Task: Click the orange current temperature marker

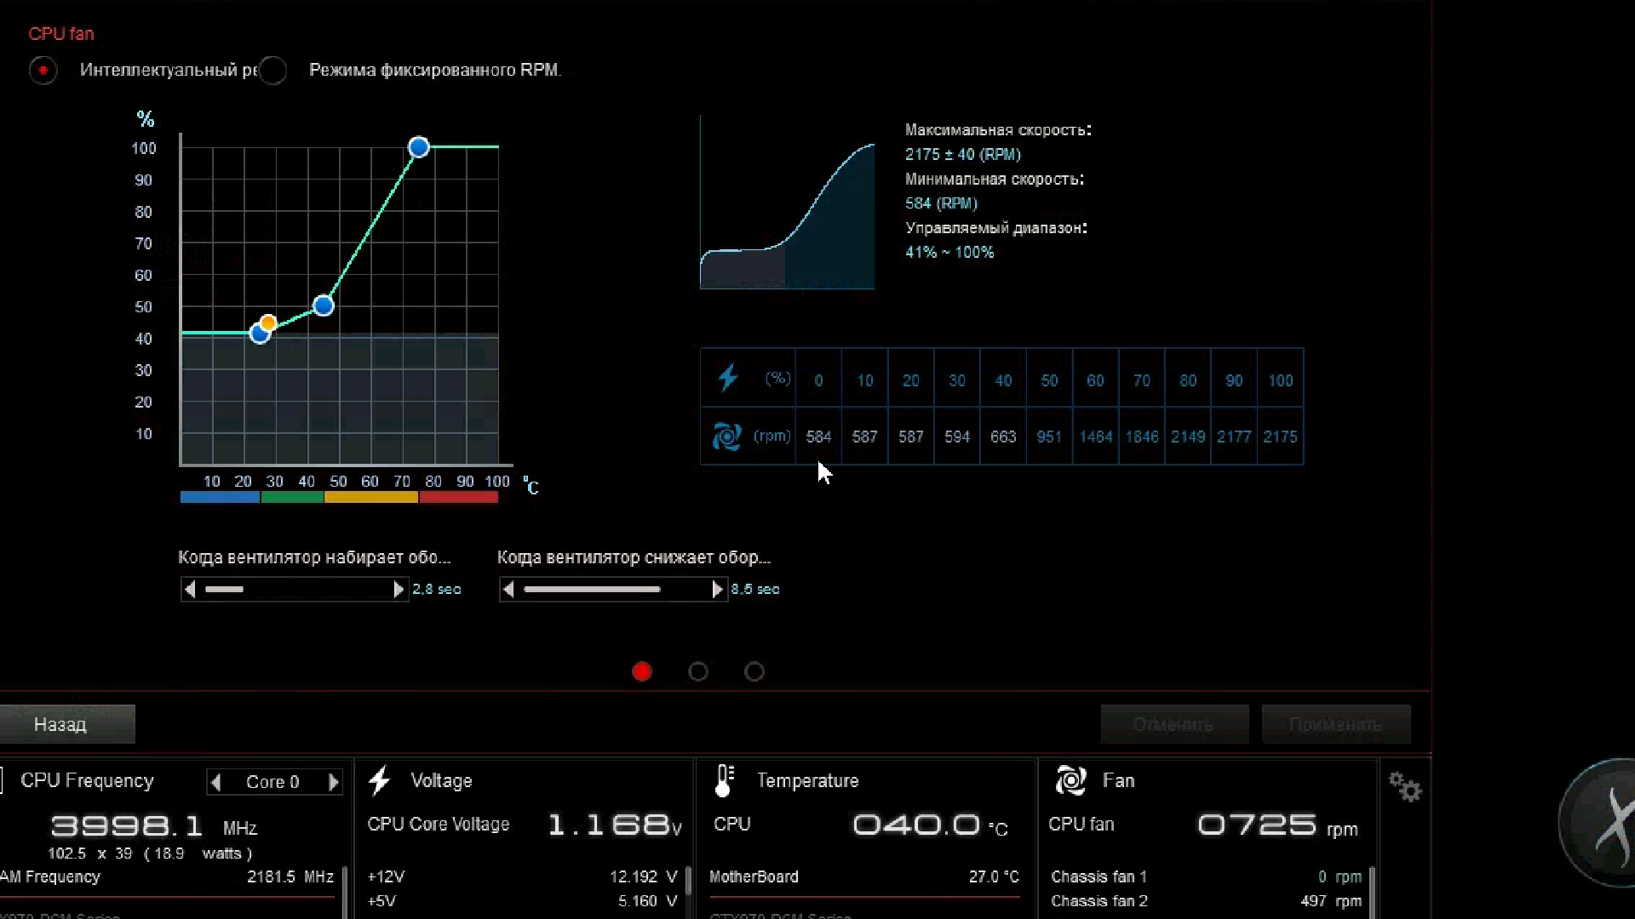Action: (268, 323)
